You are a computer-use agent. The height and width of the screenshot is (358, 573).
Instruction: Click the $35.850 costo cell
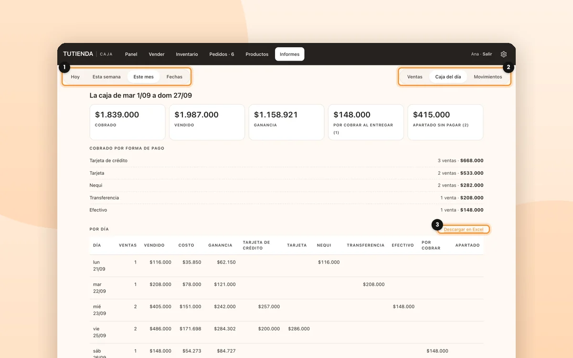(192, 262)
